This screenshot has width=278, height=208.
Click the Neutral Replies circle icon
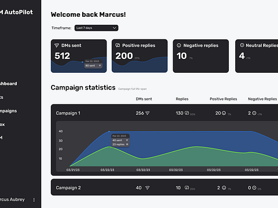242,45
